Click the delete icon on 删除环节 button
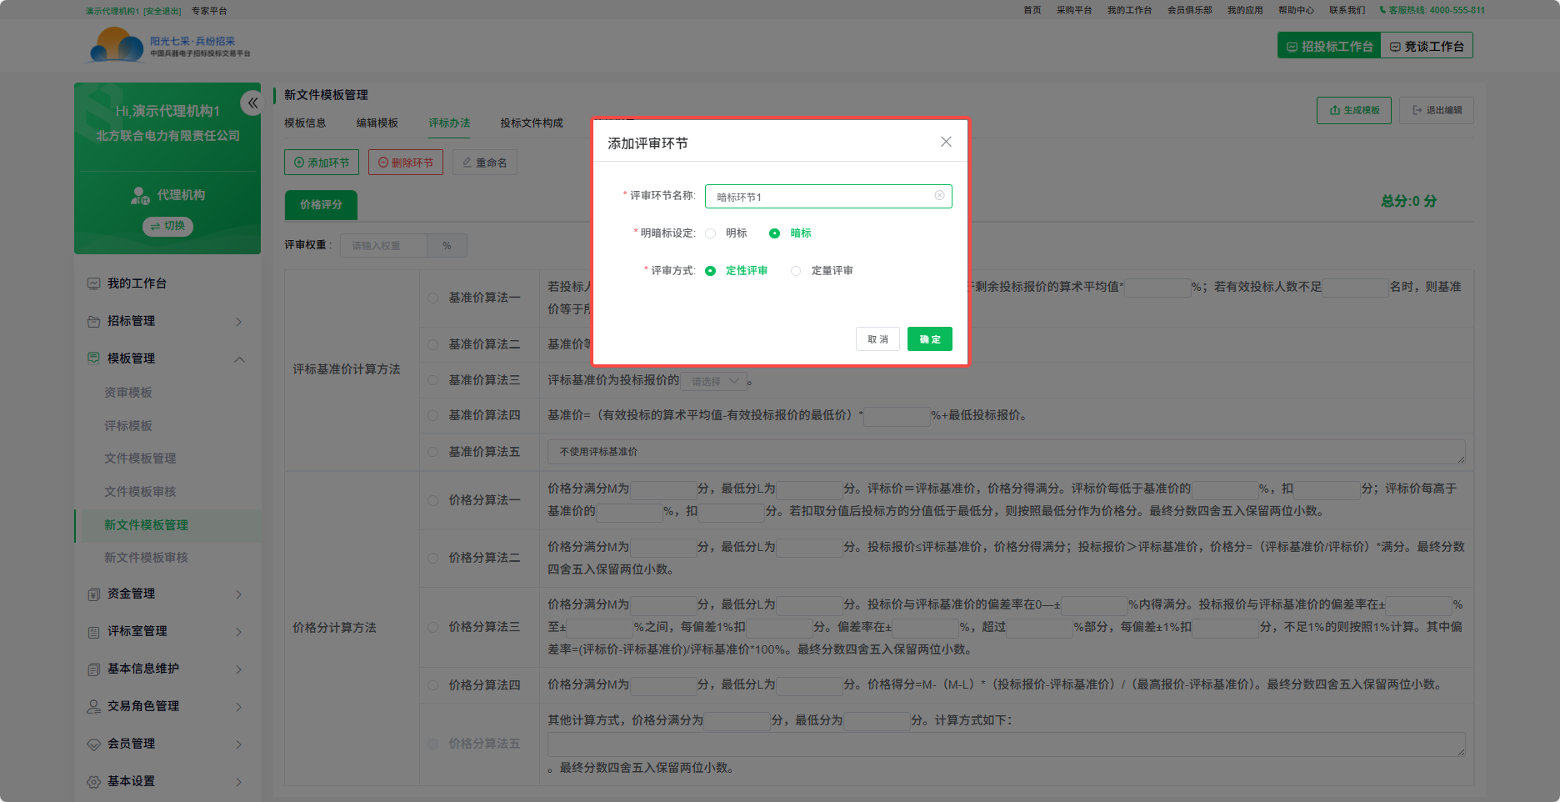Screen dimensions: 1560x802 [x=382, y=162]
